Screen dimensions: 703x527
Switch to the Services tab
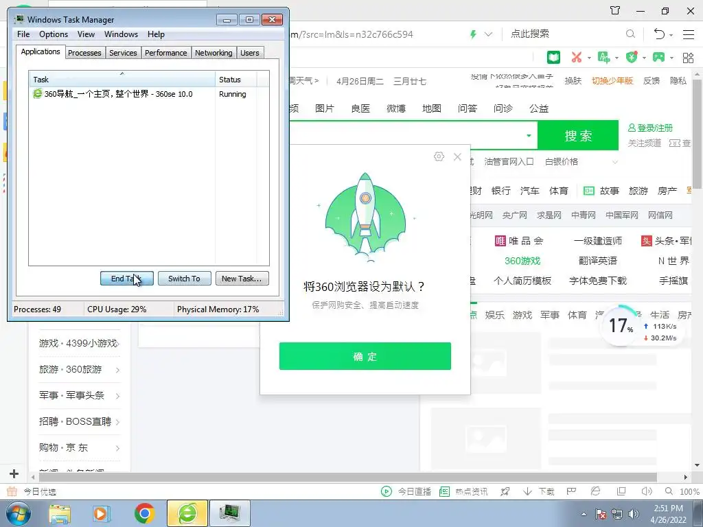[123, 53]
